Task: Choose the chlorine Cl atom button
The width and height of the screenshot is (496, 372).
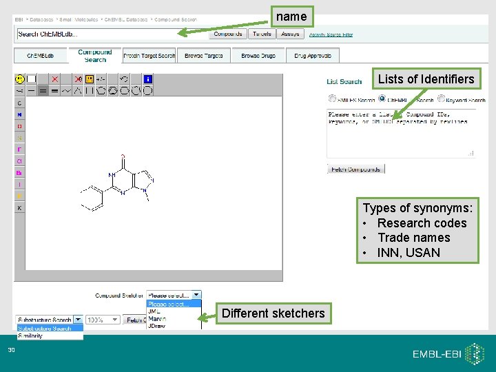Action: [19, 161]
